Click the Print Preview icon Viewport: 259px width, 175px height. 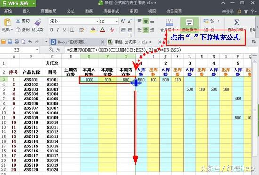[24, 42]
